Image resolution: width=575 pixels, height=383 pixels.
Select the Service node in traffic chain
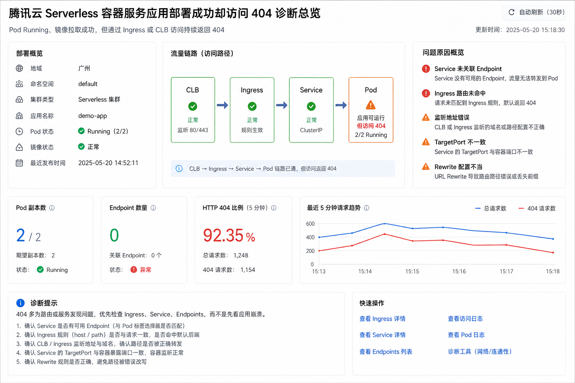tap(311, 110)
